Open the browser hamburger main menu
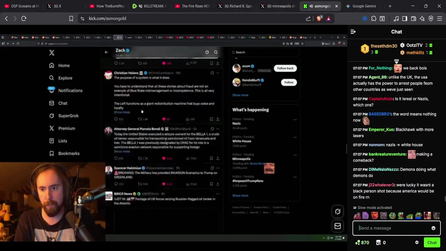 (439, 18)
